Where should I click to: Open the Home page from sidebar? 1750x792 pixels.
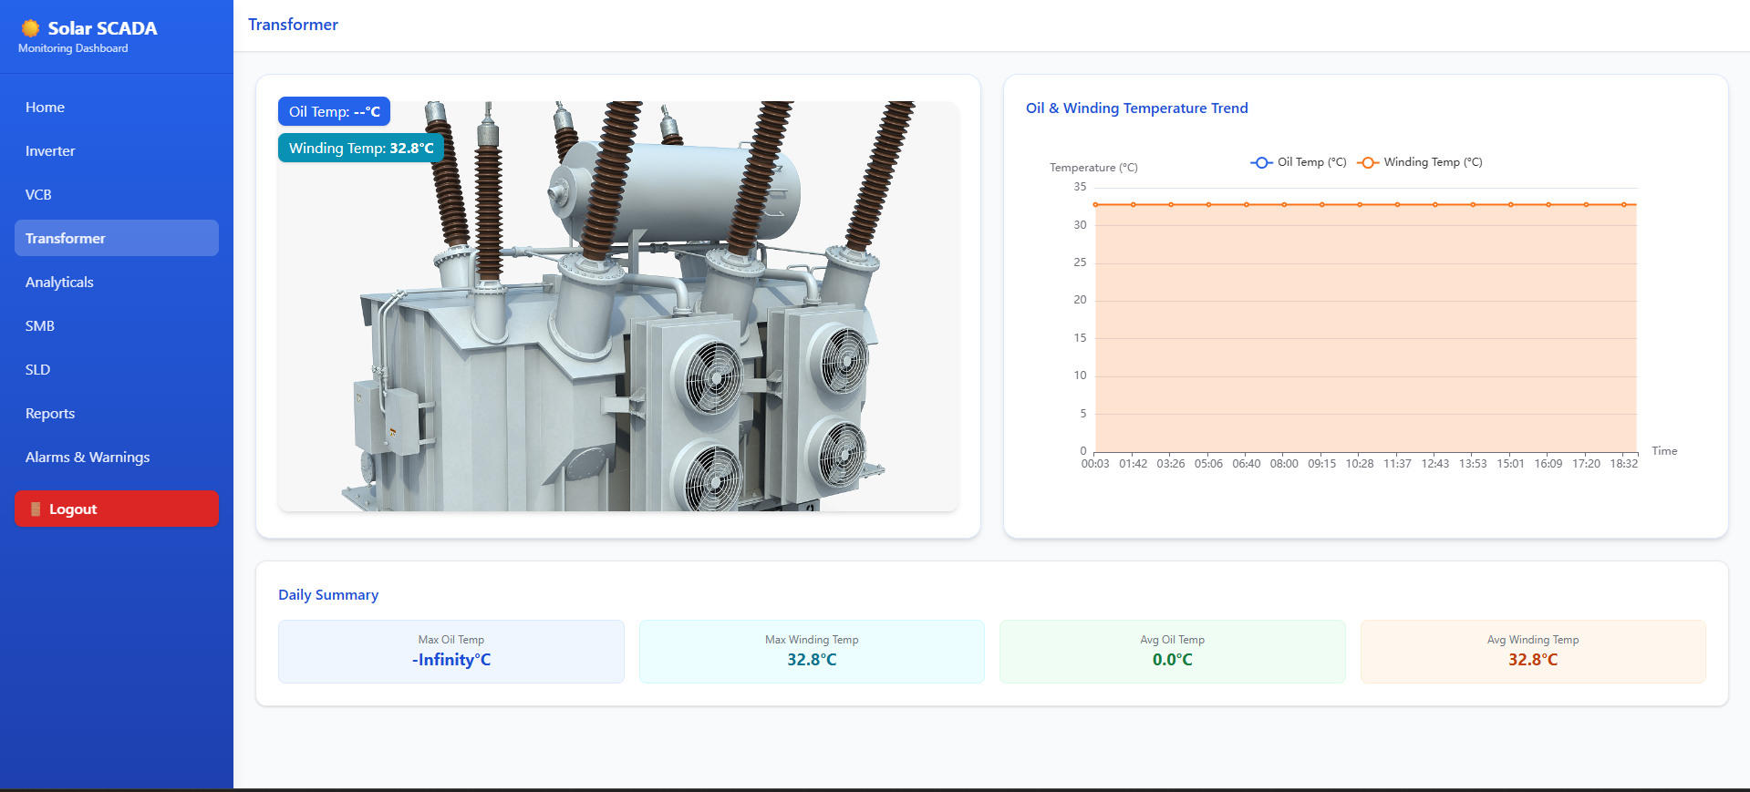[x=45, y=108]
